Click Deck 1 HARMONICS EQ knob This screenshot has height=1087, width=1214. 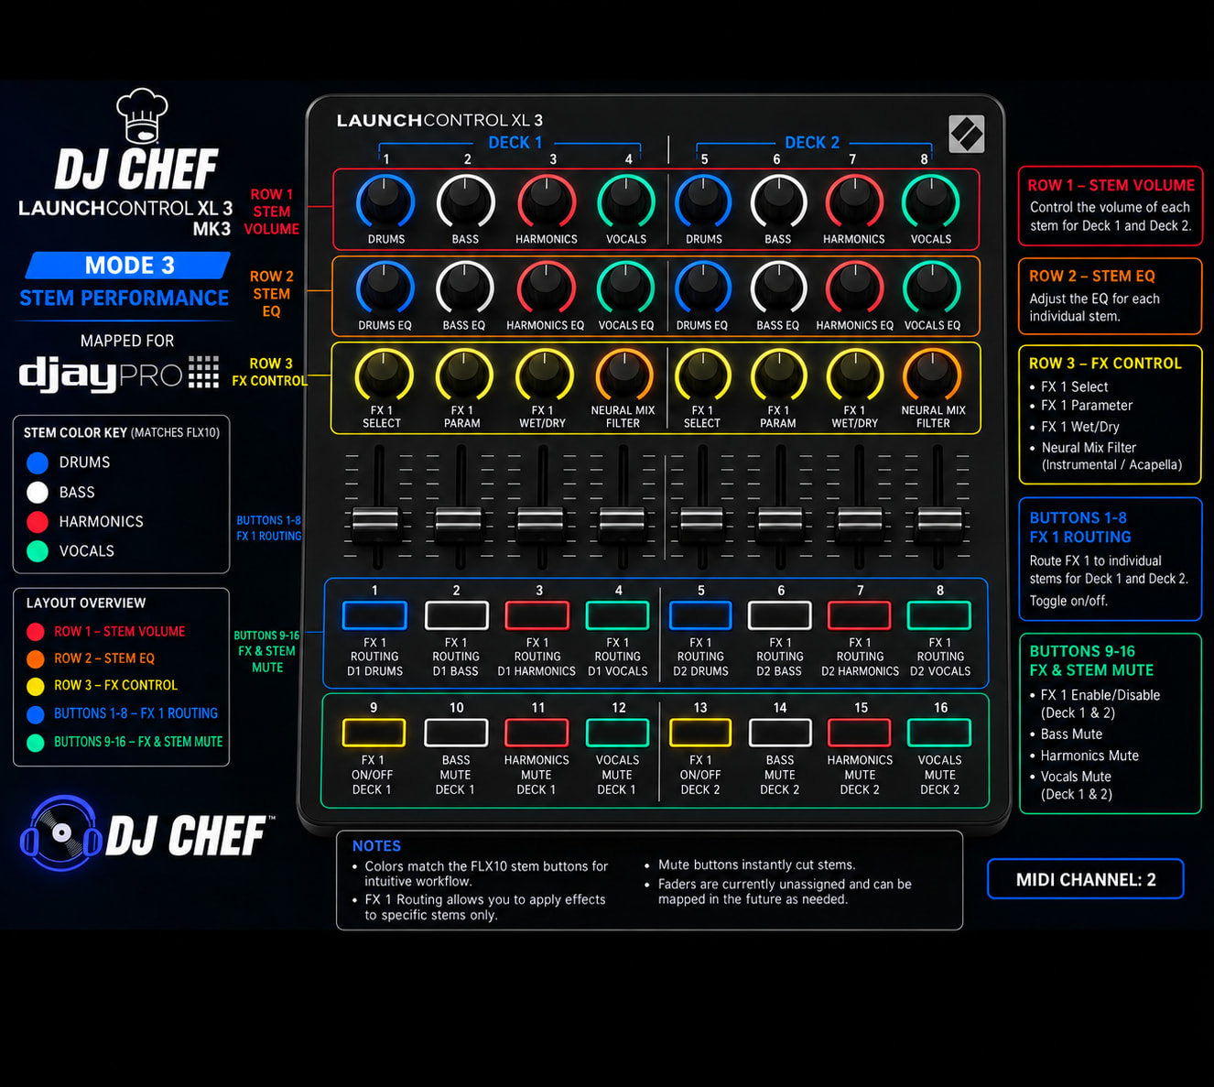(547, 288)
